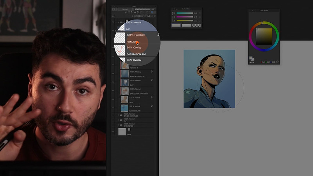Click the R value stepper arrows
313x176 pixels.
point(200,13)
